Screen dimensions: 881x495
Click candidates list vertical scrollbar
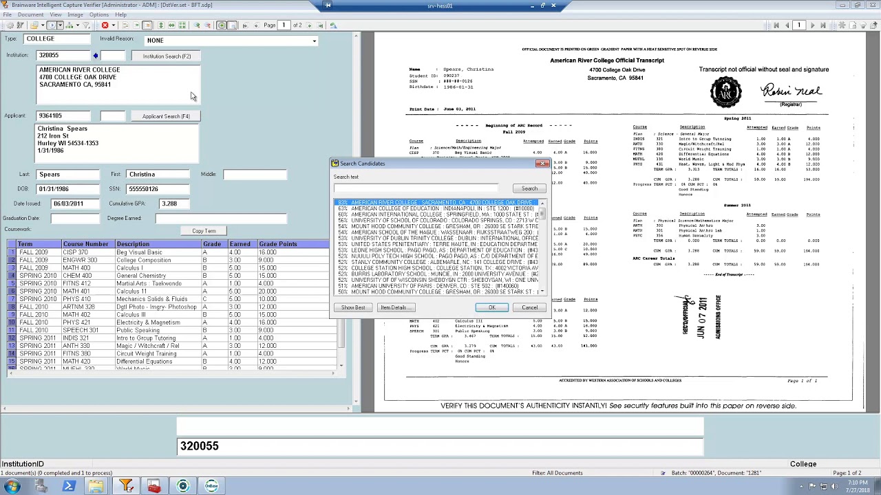[x=542, y=247]
